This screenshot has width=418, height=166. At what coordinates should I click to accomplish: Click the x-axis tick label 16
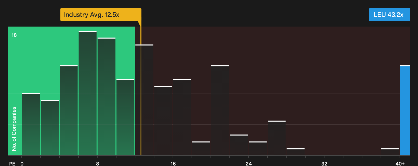pyautogui.click(x=173, y=163)
